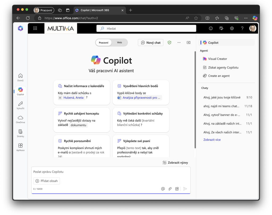Screen dimensions: 272x215
Task: Open browser collections icon
Action: point(227,18)
